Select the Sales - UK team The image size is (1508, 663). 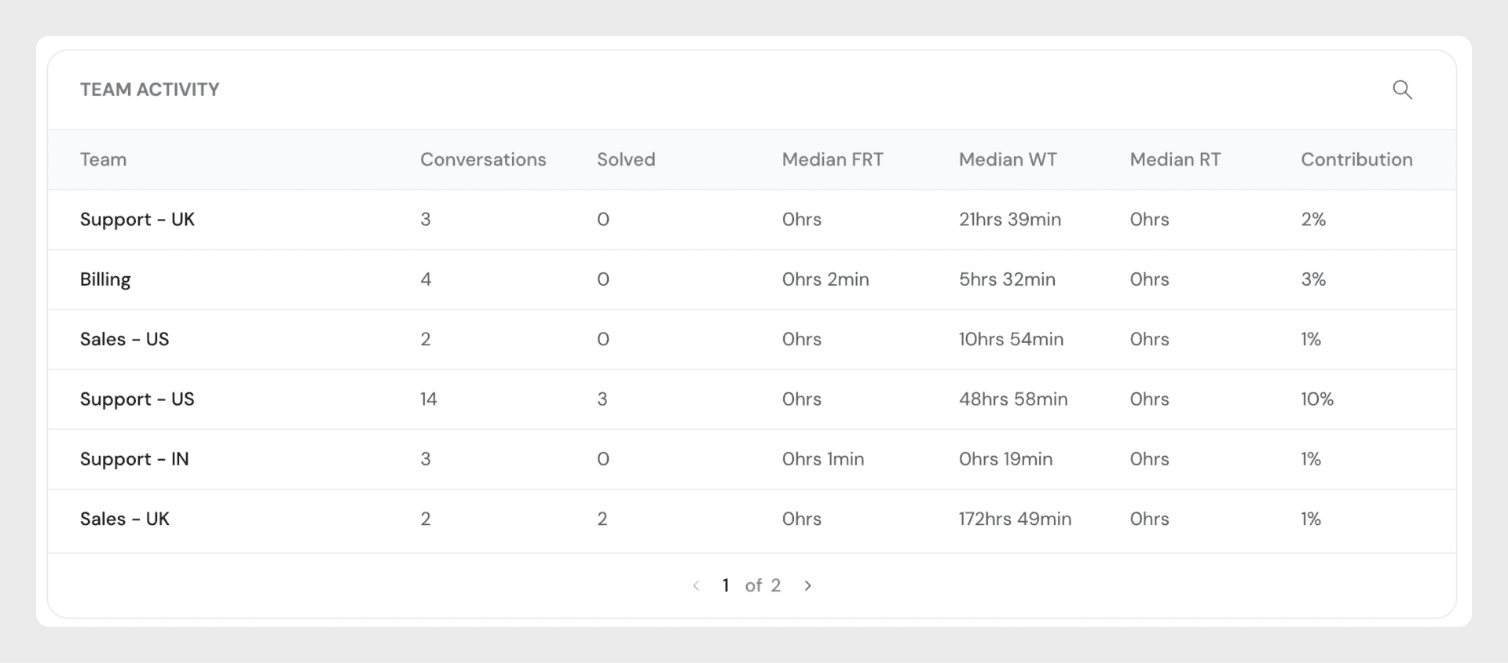(x=124, y=519)
